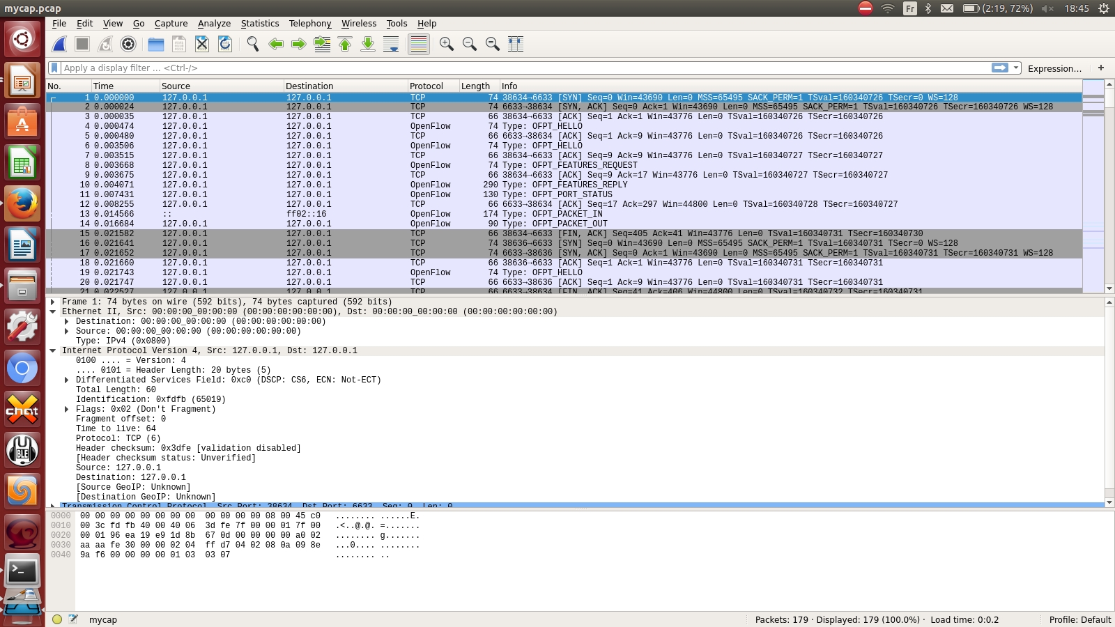Save this capture file icon
This screenshot has height=627, width=1115.
(179, 44)
